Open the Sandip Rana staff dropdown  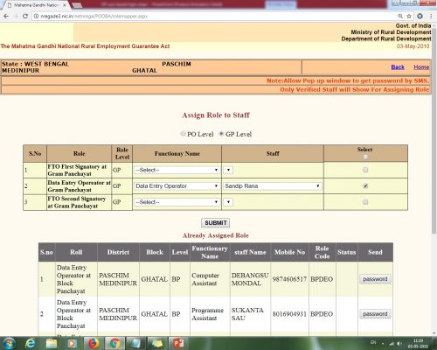273,185
